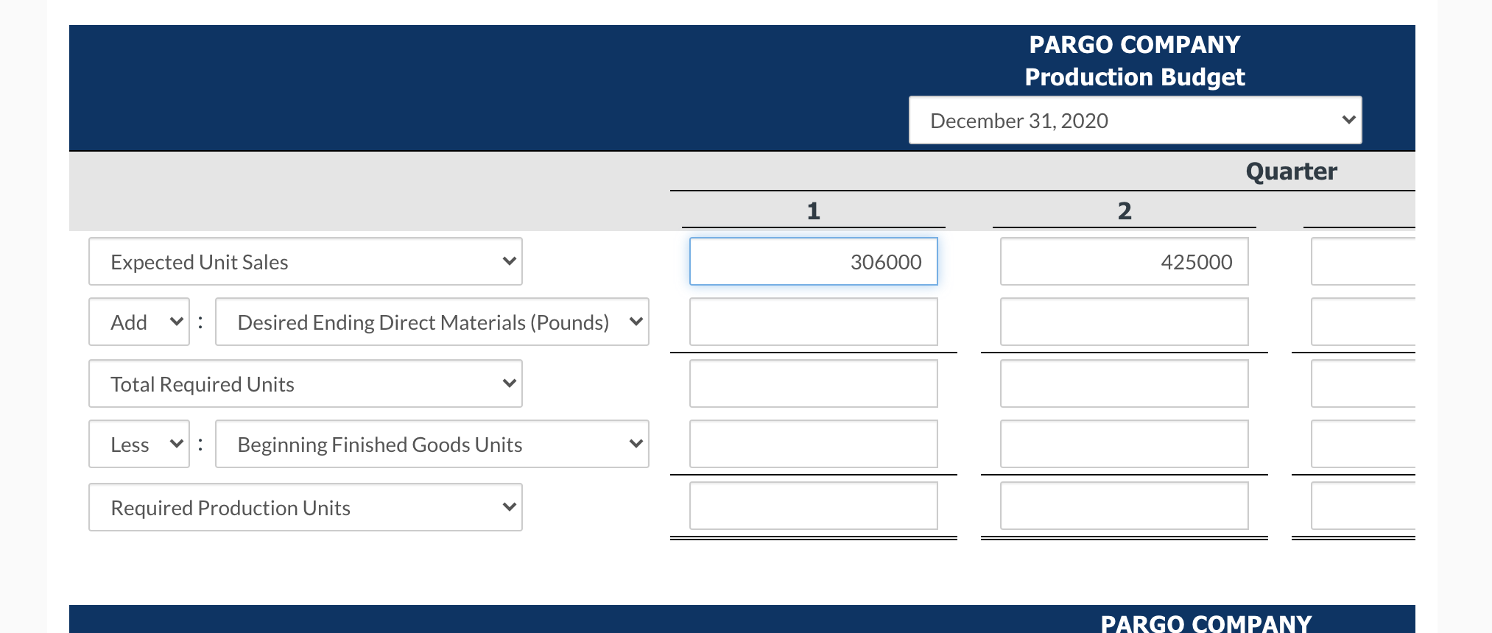1492x633 pixels.
Task: Click the empty Quarter 2 Beginning Finished Goods field
Action: pyautogui.click(x=1124, y=444)
